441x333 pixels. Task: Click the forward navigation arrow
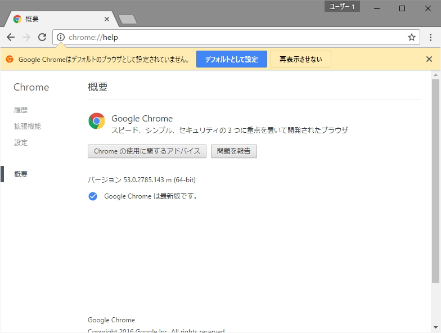[x=26, y=37]
